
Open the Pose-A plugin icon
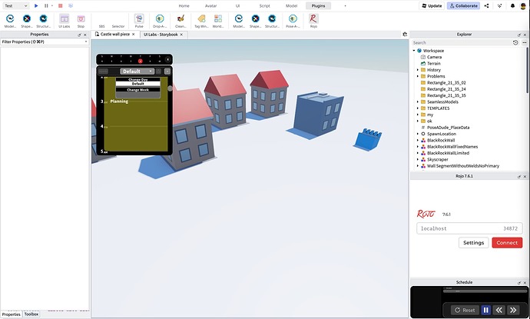tap(293, 21)
